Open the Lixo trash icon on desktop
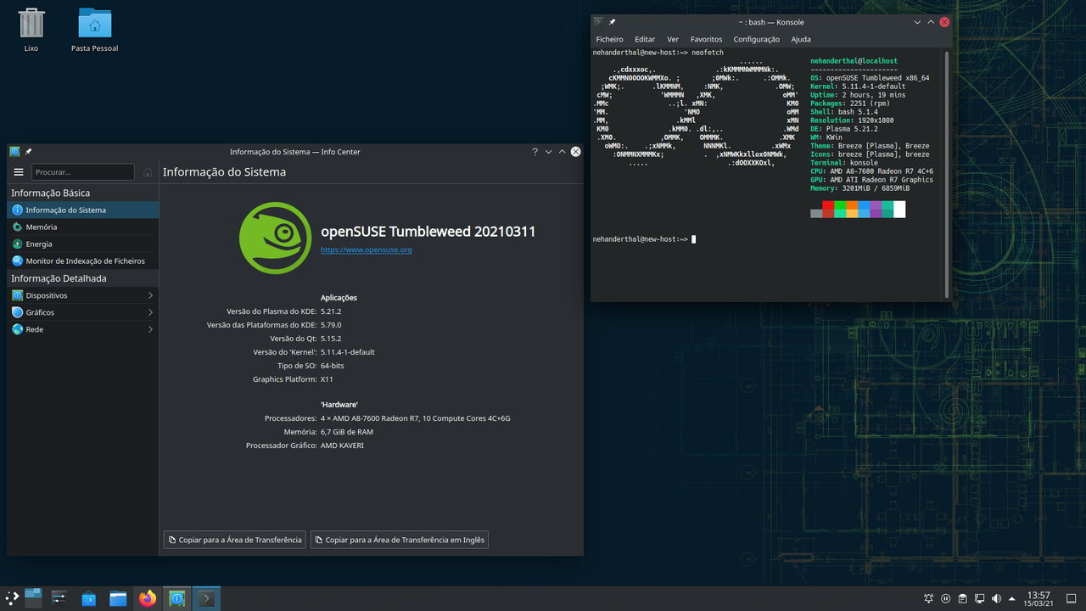The width and height of the screenshot is (1086, 611). [x=31, y=30]
